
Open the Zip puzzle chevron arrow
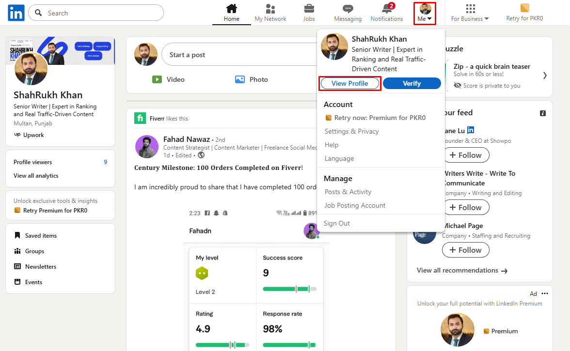[x=545, y=76]
